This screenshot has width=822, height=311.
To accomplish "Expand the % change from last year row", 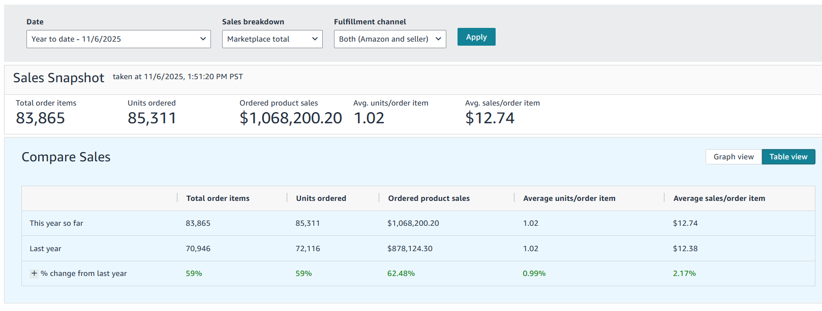I will tap(34, 273).
